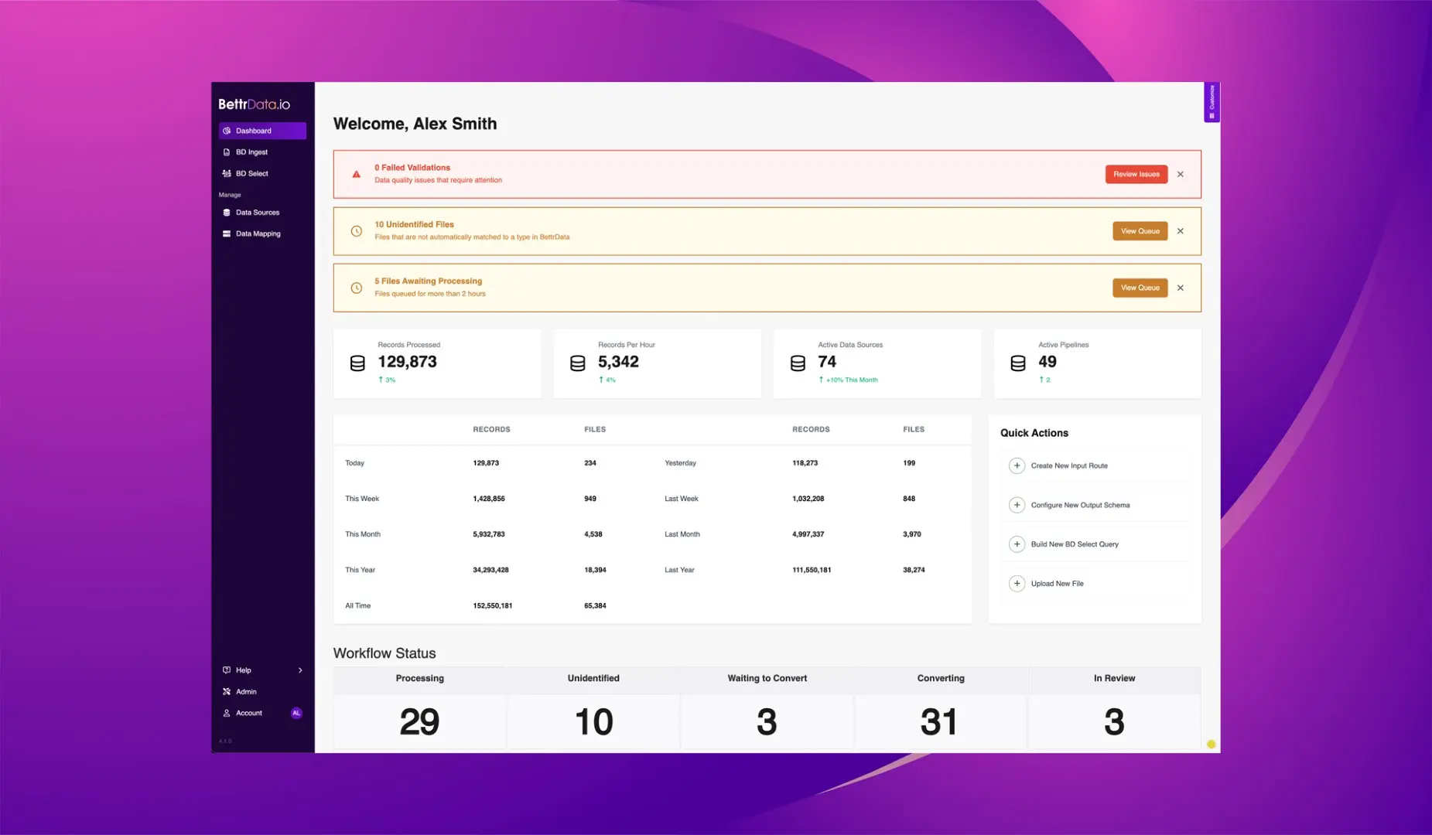Select Configure New Output Schema action
Image resolution: width=1432 pixels, height=835 pixels.
point(1080,505)
